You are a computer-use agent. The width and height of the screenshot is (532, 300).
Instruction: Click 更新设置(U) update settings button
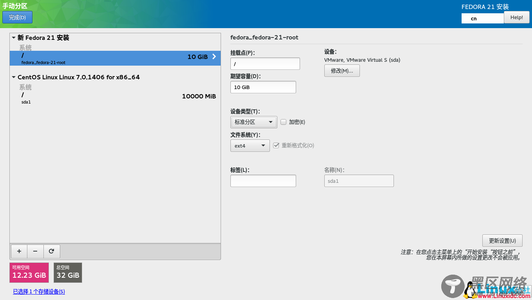(502, 241)
